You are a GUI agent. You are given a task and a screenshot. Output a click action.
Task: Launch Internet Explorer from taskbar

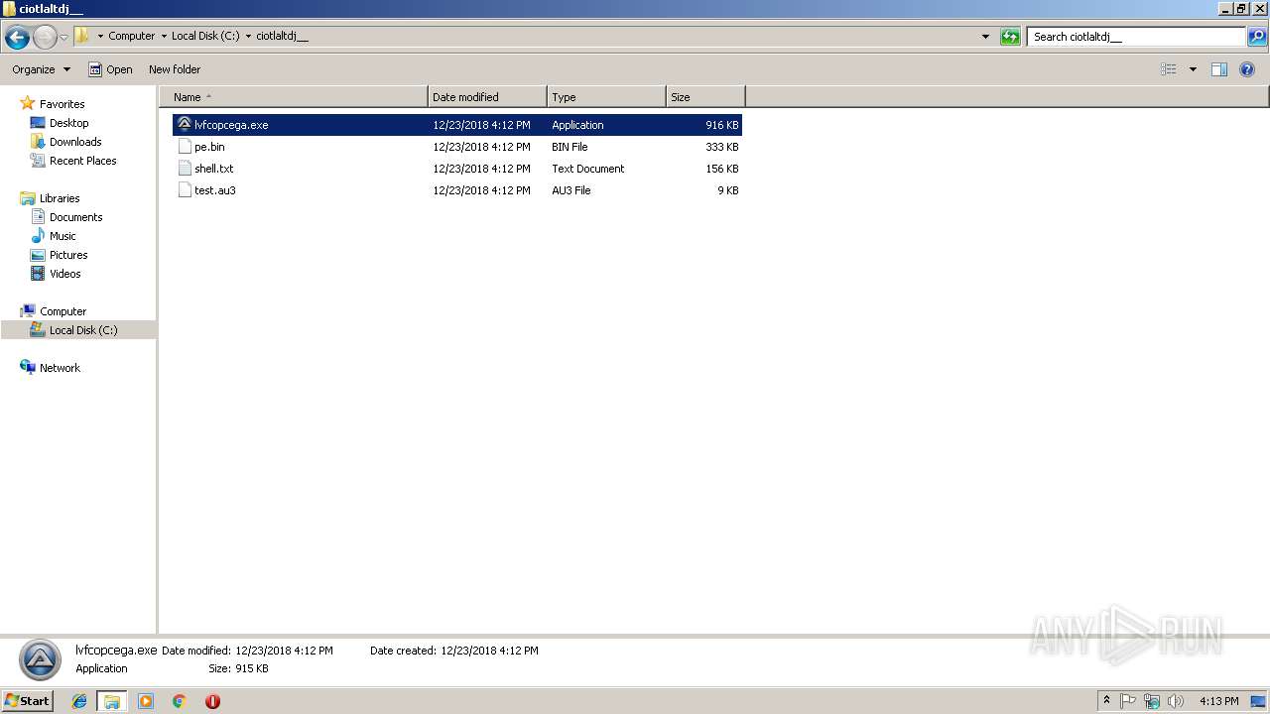(x=79, y=701)
